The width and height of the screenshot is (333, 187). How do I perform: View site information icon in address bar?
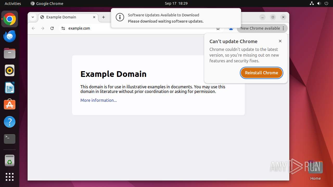tap(63, 28)
